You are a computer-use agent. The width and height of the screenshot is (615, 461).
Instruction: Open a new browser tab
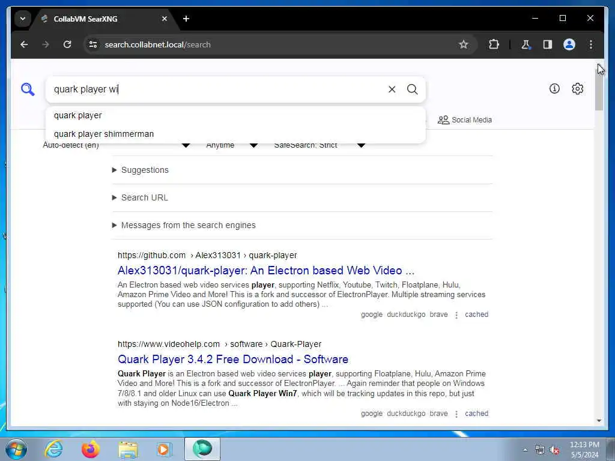click(186, 19)
